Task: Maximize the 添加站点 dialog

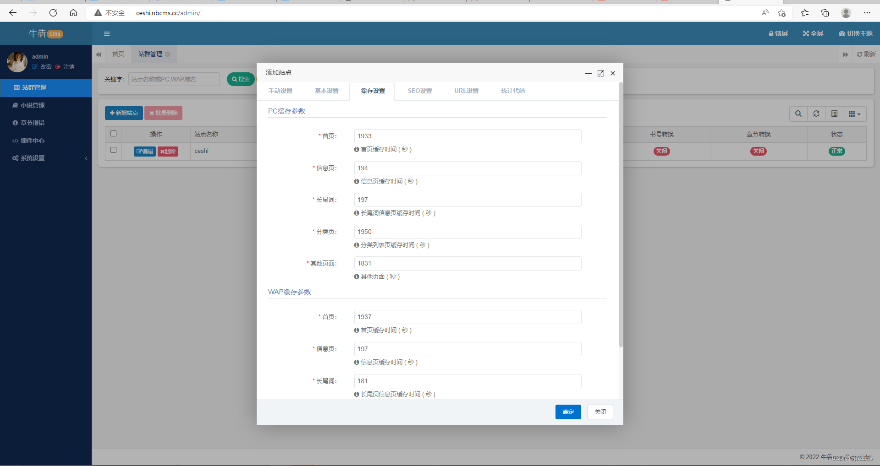Action: click(600, 73)
